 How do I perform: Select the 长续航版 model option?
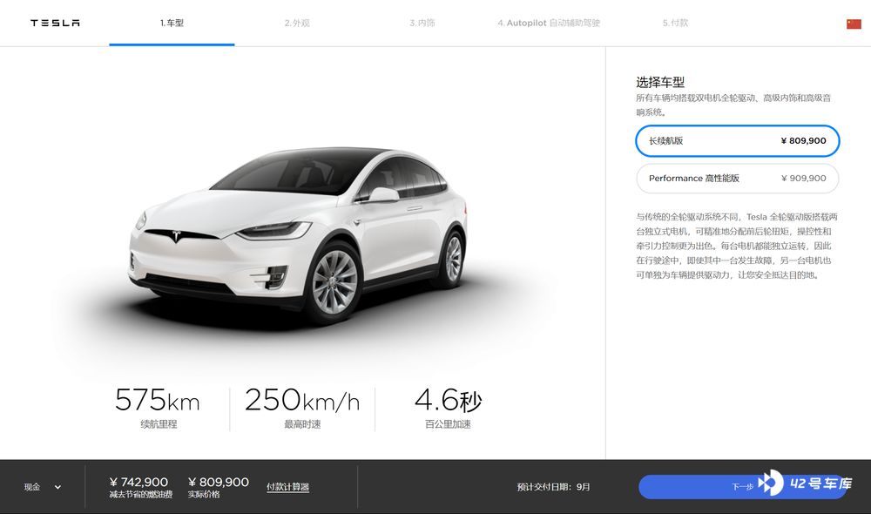point(737,141)
